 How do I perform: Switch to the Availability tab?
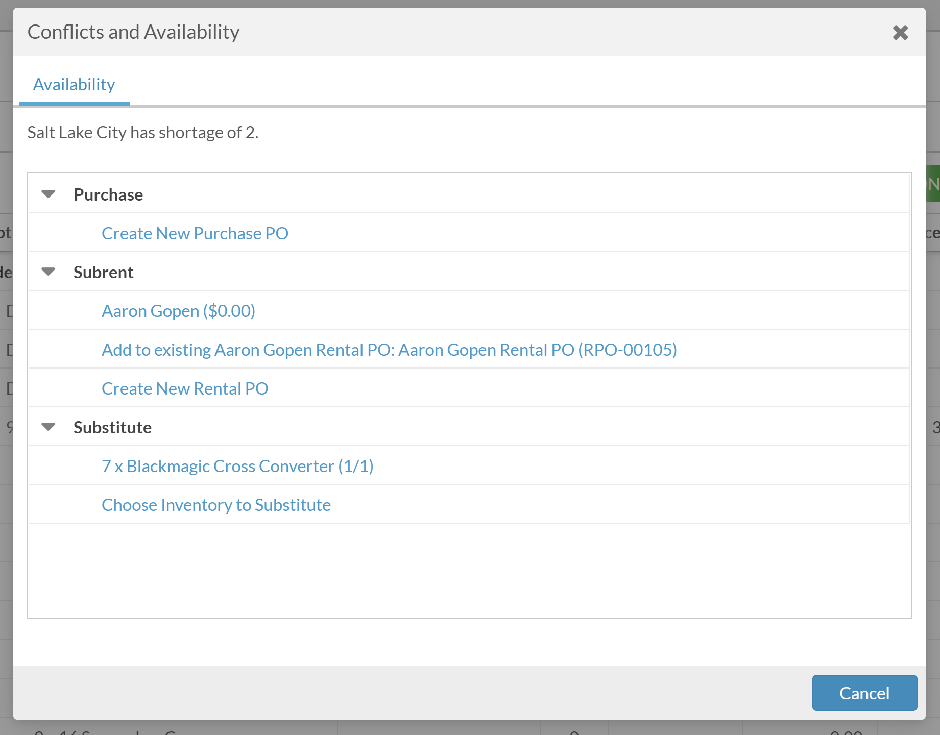pyautogui.click(x=74, y=84)
